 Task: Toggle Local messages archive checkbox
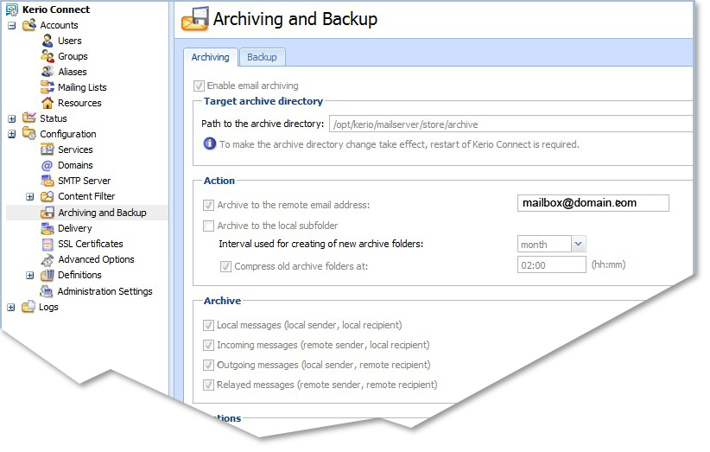(208, 325)
